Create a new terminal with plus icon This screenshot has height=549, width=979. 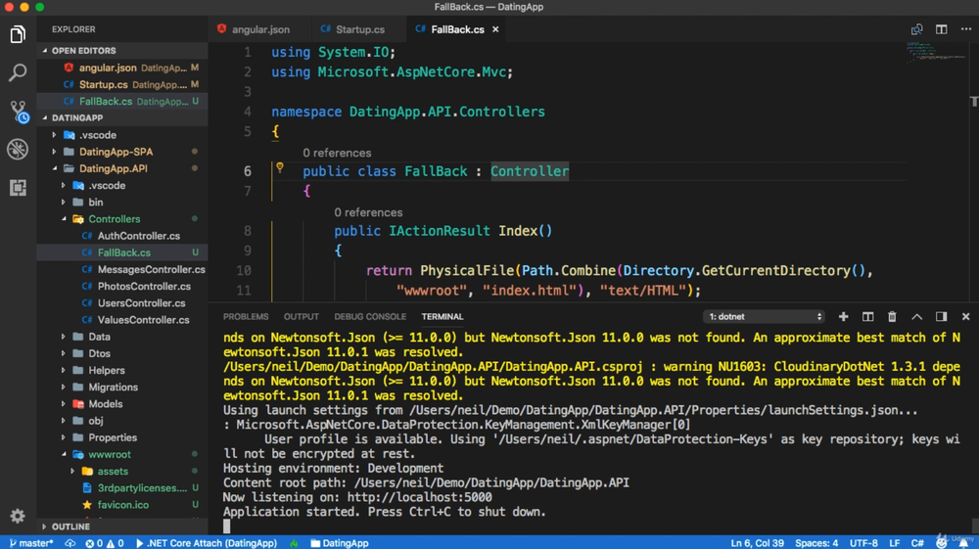(x=844, y=316)
